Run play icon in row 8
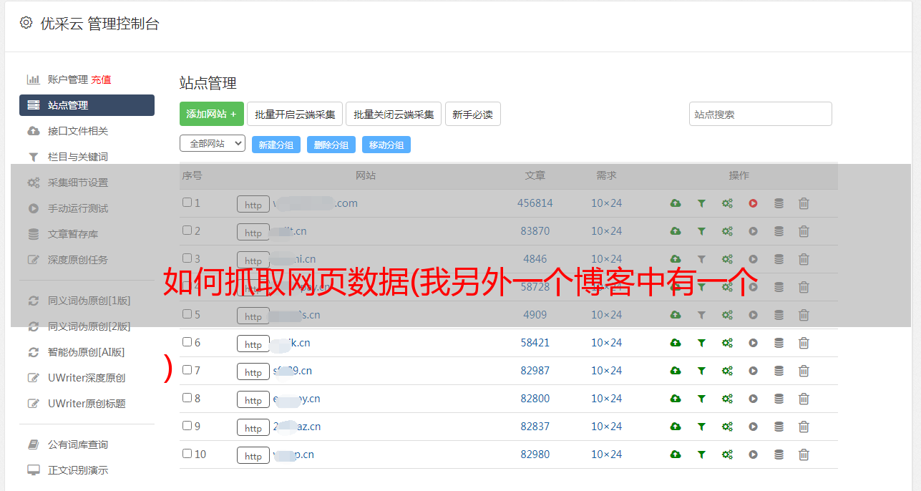This screenshot has height=491, width=921. click(x=753, y=399)
